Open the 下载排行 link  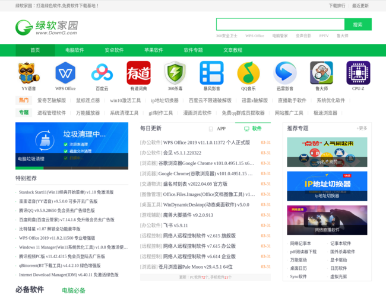[337, 6]
